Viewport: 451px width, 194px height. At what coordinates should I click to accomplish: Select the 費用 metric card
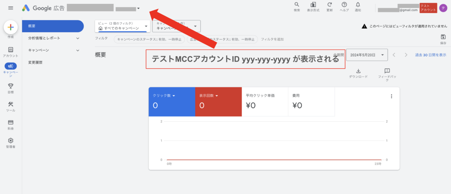pyautogui.click(x=311, y=101)
